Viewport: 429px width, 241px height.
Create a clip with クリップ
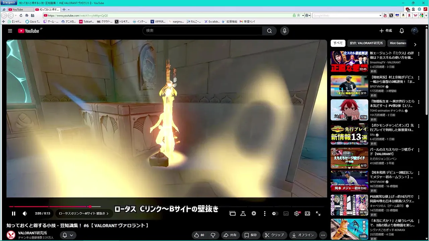click(x=274, y=235)
